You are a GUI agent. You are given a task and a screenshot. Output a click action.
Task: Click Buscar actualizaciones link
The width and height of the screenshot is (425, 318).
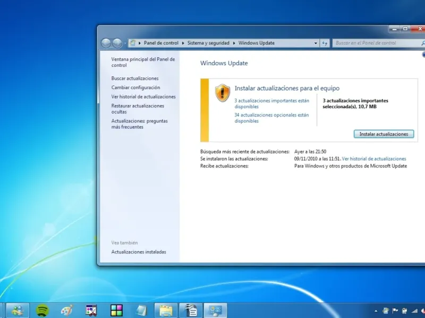point(135,78)
